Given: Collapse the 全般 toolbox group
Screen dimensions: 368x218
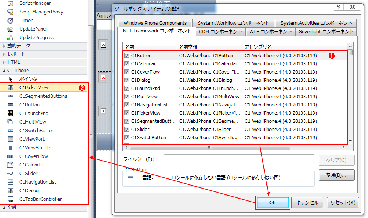Looking at the screenshot, I should [x=4, y=208].
